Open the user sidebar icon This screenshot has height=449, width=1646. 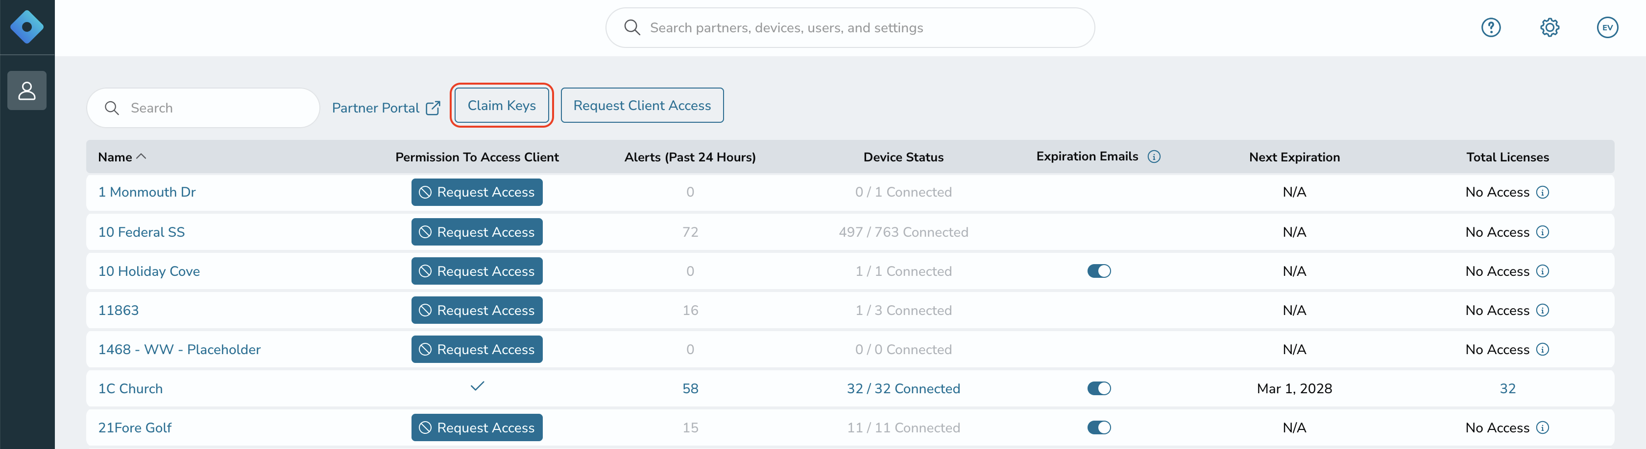coord(27,90)
